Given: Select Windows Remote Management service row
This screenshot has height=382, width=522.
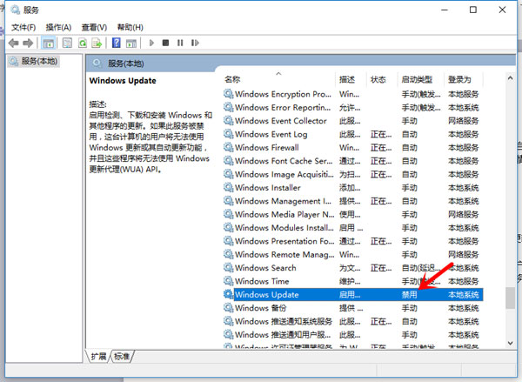Looking at the screenshot, I should [x=353, y=255].
